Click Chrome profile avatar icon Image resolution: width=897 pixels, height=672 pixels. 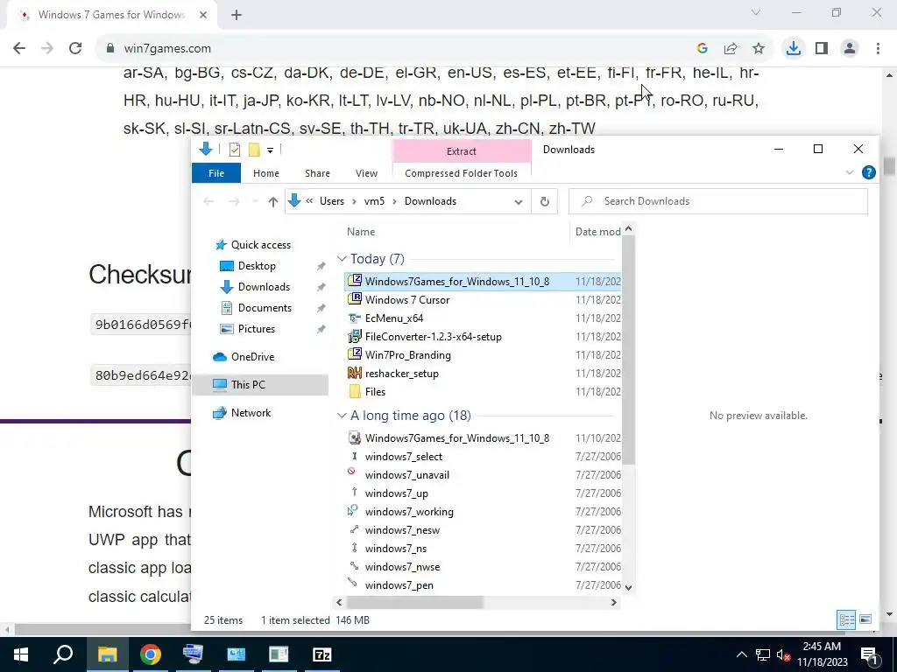pos(850,49)
